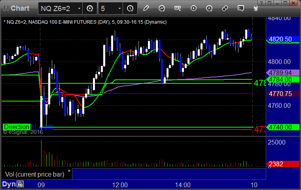Click the 09 date label on time axis
This screenshot has height=190, width=301.
[x=41, y=185]
